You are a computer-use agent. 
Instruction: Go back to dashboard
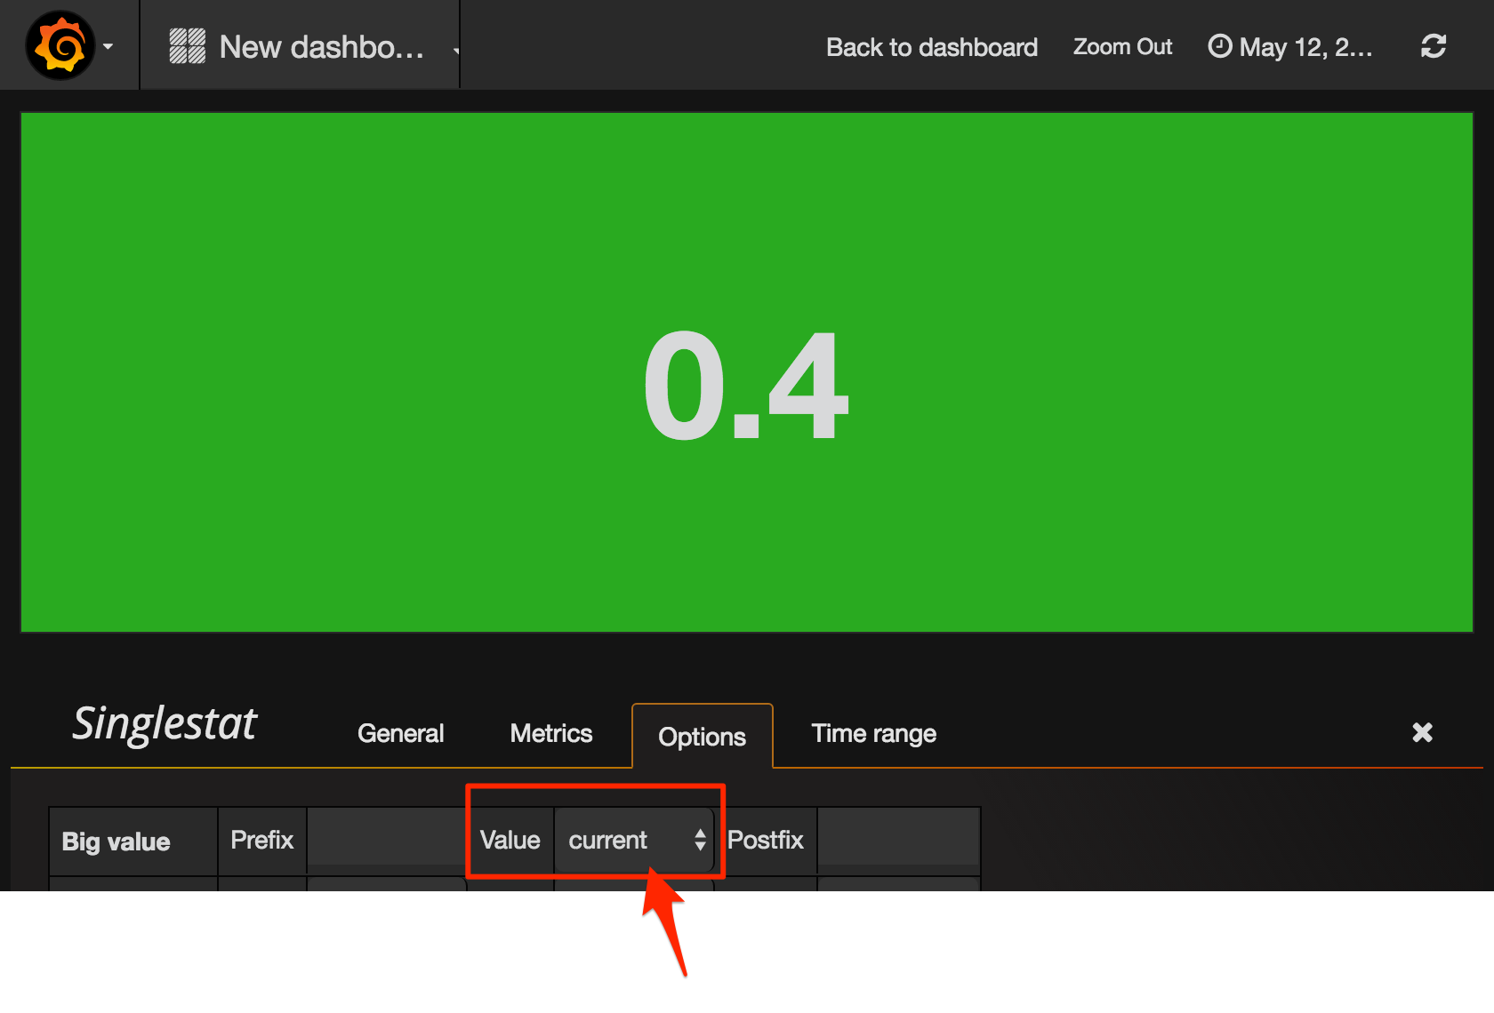click(931, 47)
